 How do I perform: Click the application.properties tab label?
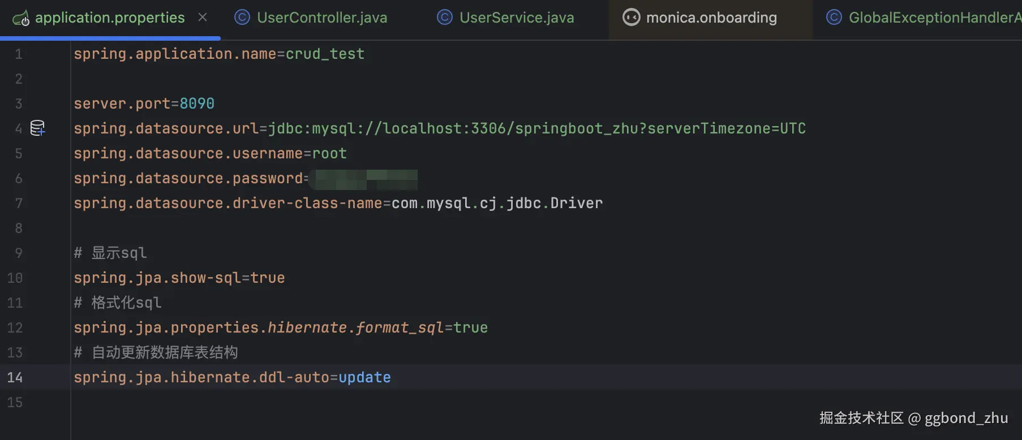click(x=110, y=18)
